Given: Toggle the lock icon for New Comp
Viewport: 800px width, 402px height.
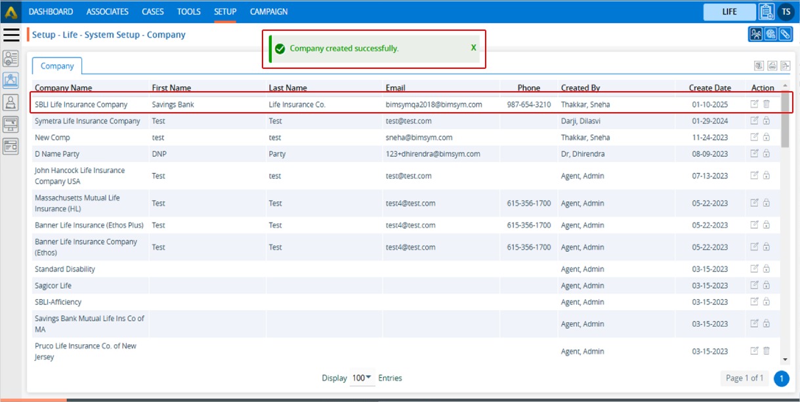Looking at the screenshot, I should pos(767,137).
